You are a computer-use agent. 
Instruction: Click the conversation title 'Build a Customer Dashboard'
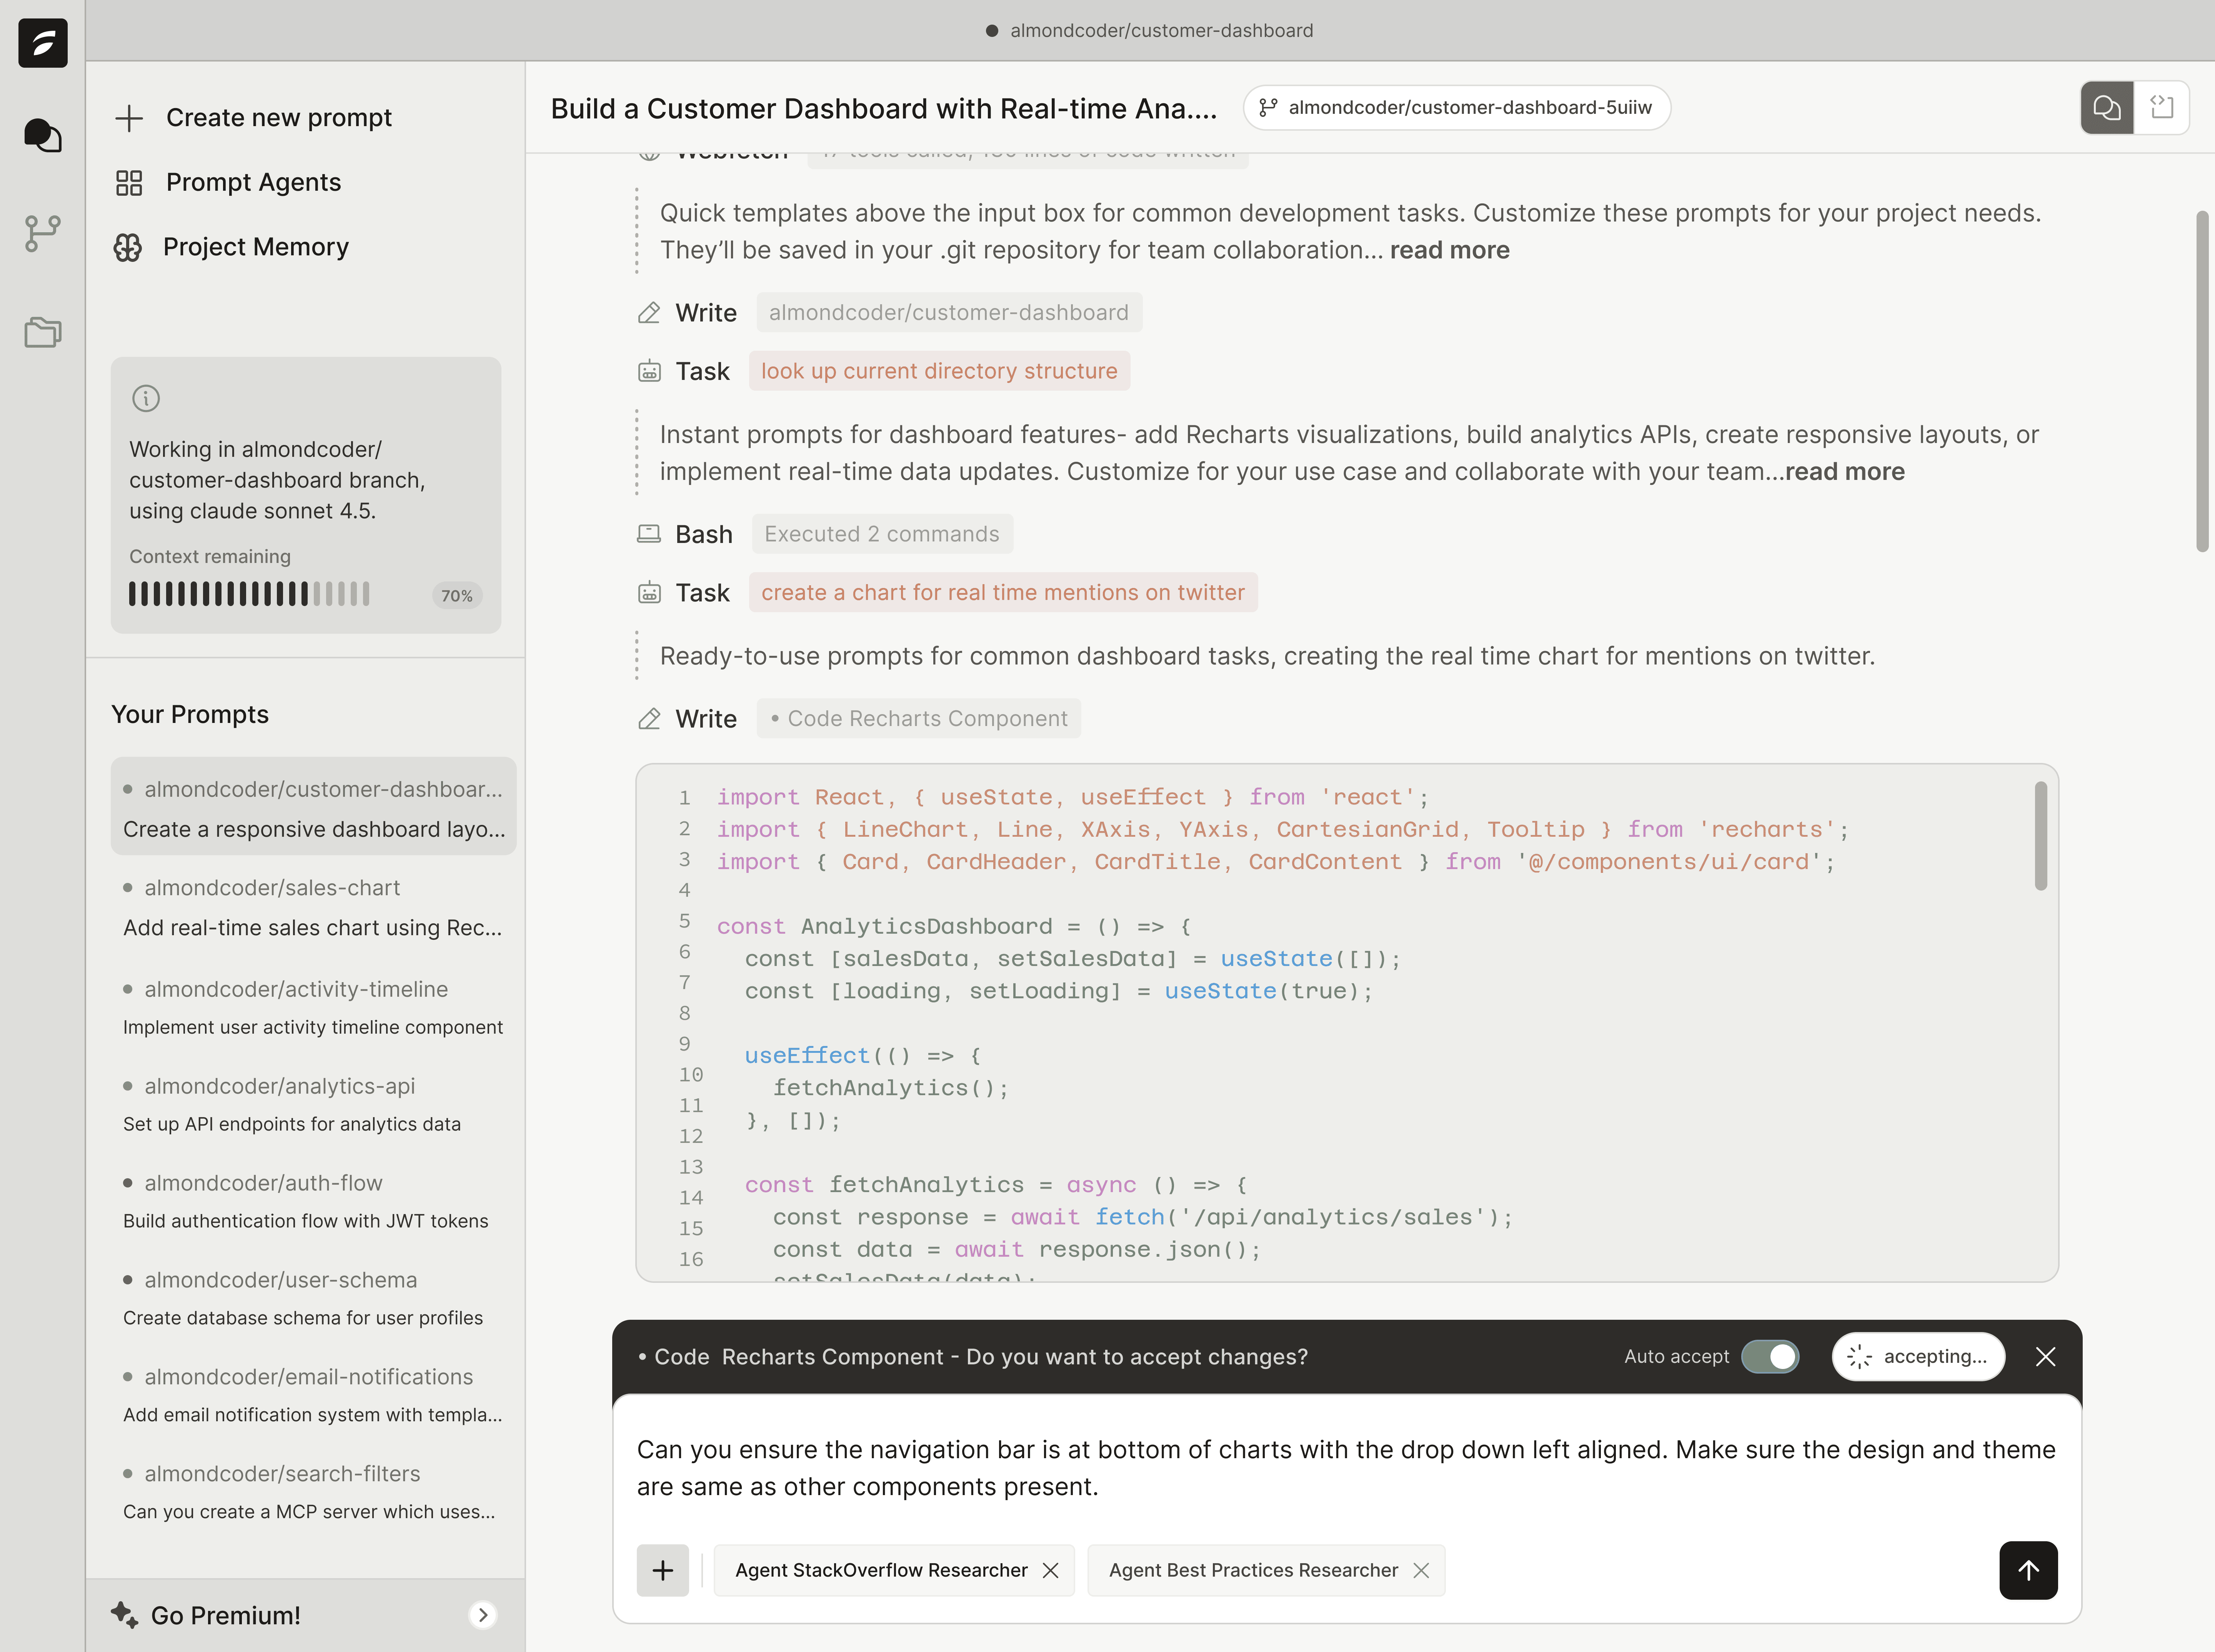click(x=884, y=108)
